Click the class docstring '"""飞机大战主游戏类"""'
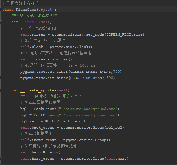Image resolution: width=177 pixels, height=165 pixels. [x=34, y=16]
